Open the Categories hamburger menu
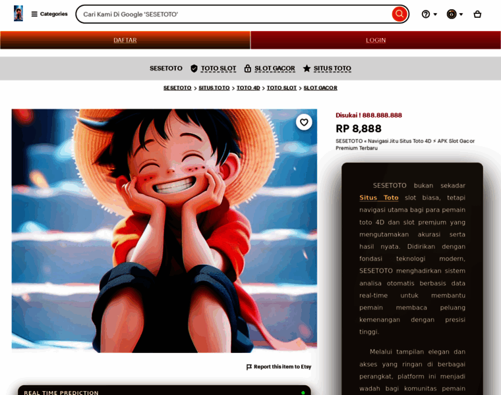501x395 pixels. [49, 14]
